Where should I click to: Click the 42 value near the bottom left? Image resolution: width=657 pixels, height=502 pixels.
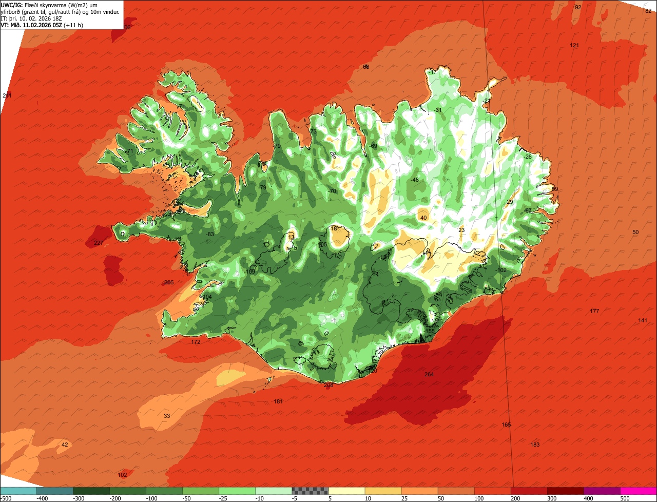click(65, 445)
